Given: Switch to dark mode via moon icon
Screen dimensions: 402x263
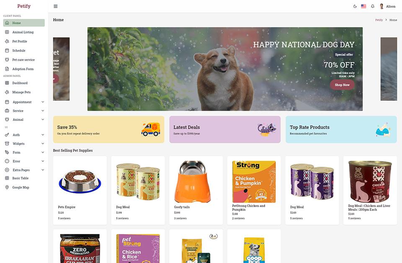Looking at the screenshot, I should point(355,6).
